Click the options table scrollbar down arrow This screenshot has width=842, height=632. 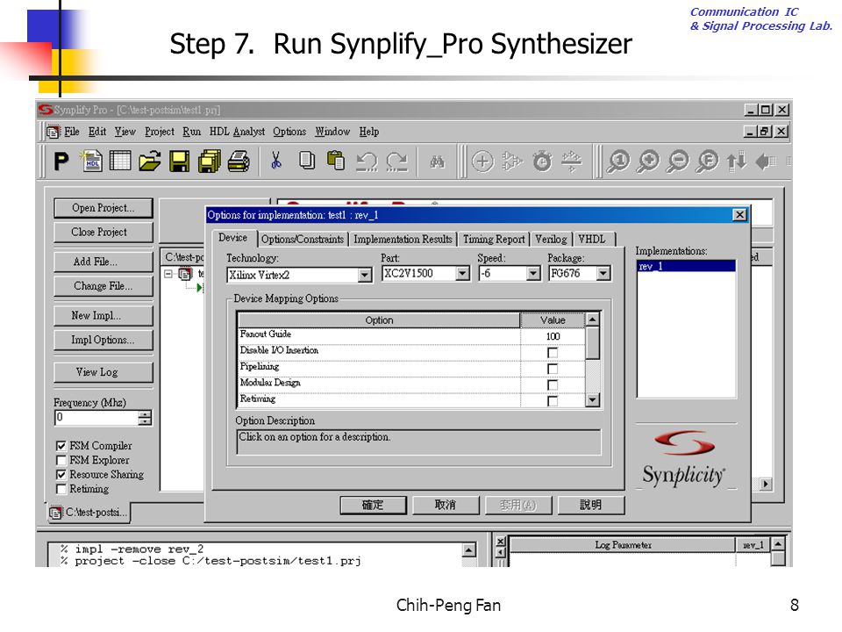click(x=592, y=400)
